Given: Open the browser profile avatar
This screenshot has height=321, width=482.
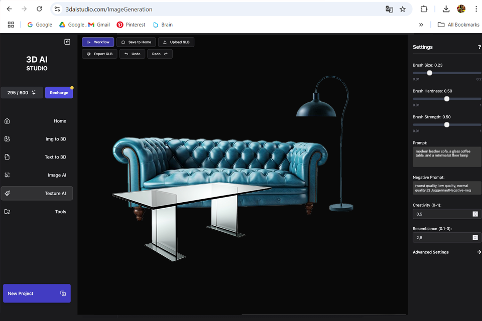Looking at the screenshot, I should [461, 9].
